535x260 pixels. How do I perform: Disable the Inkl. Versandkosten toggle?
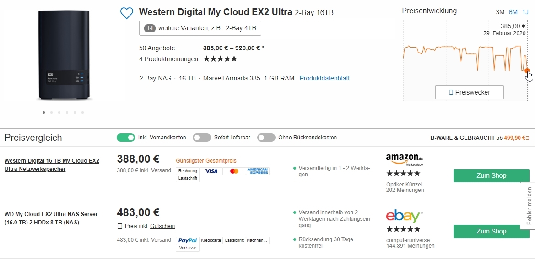(x=126, y=138)
